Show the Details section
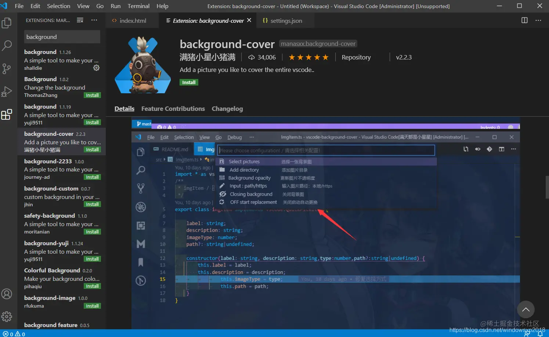The height and width of the screenshot is (337, 549). click(124, 109)
